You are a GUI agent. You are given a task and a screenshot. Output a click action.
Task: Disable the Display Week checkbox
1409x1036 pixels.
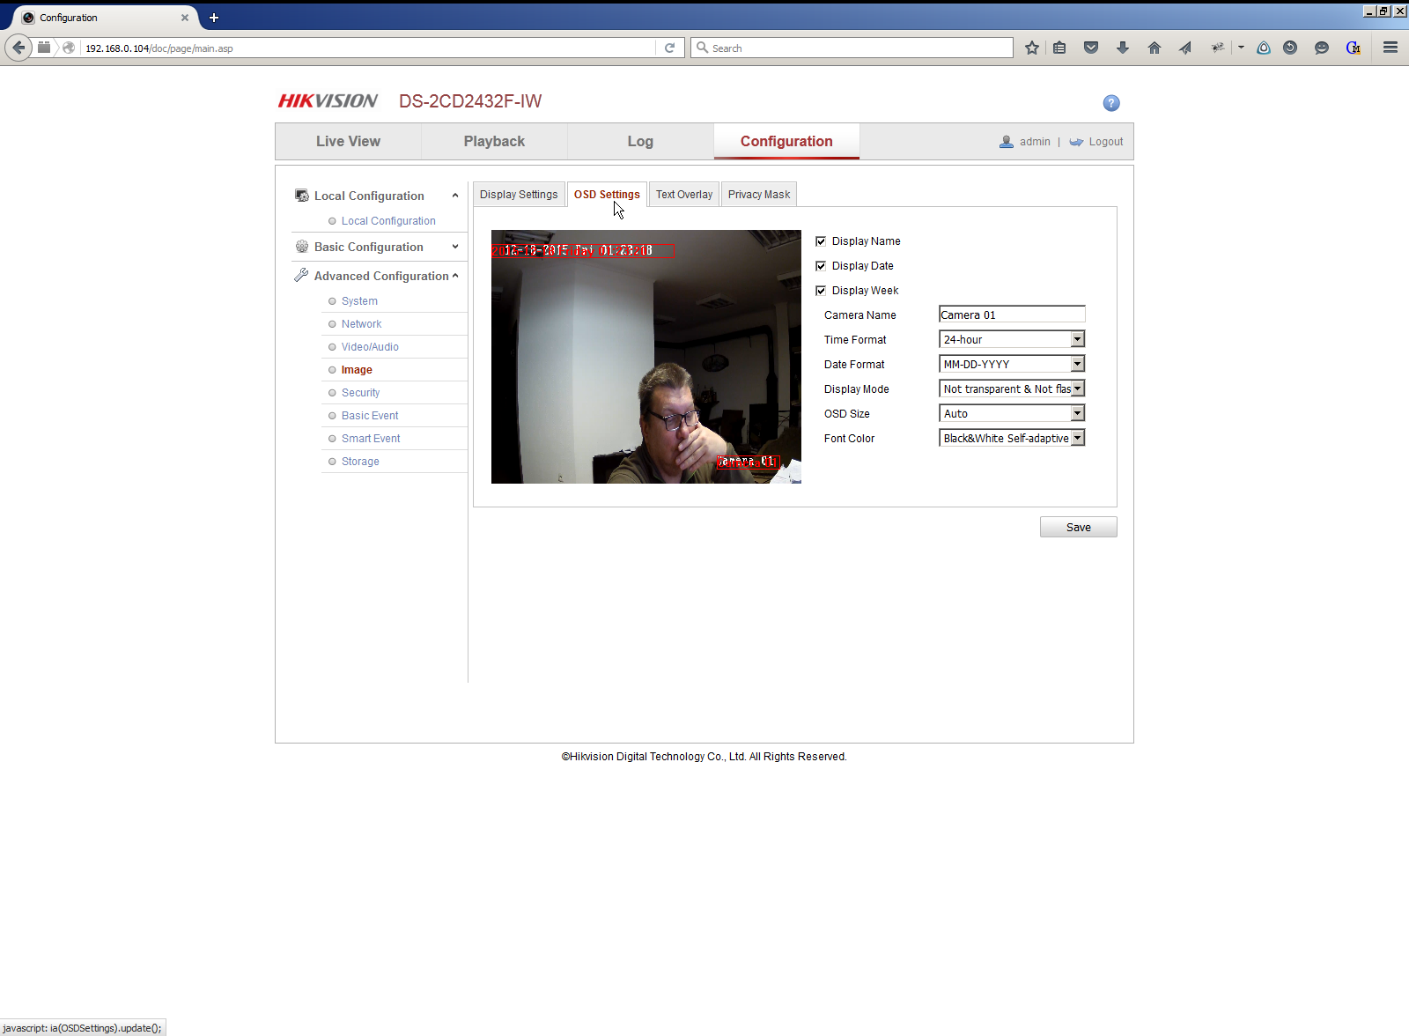click(821, 291)
